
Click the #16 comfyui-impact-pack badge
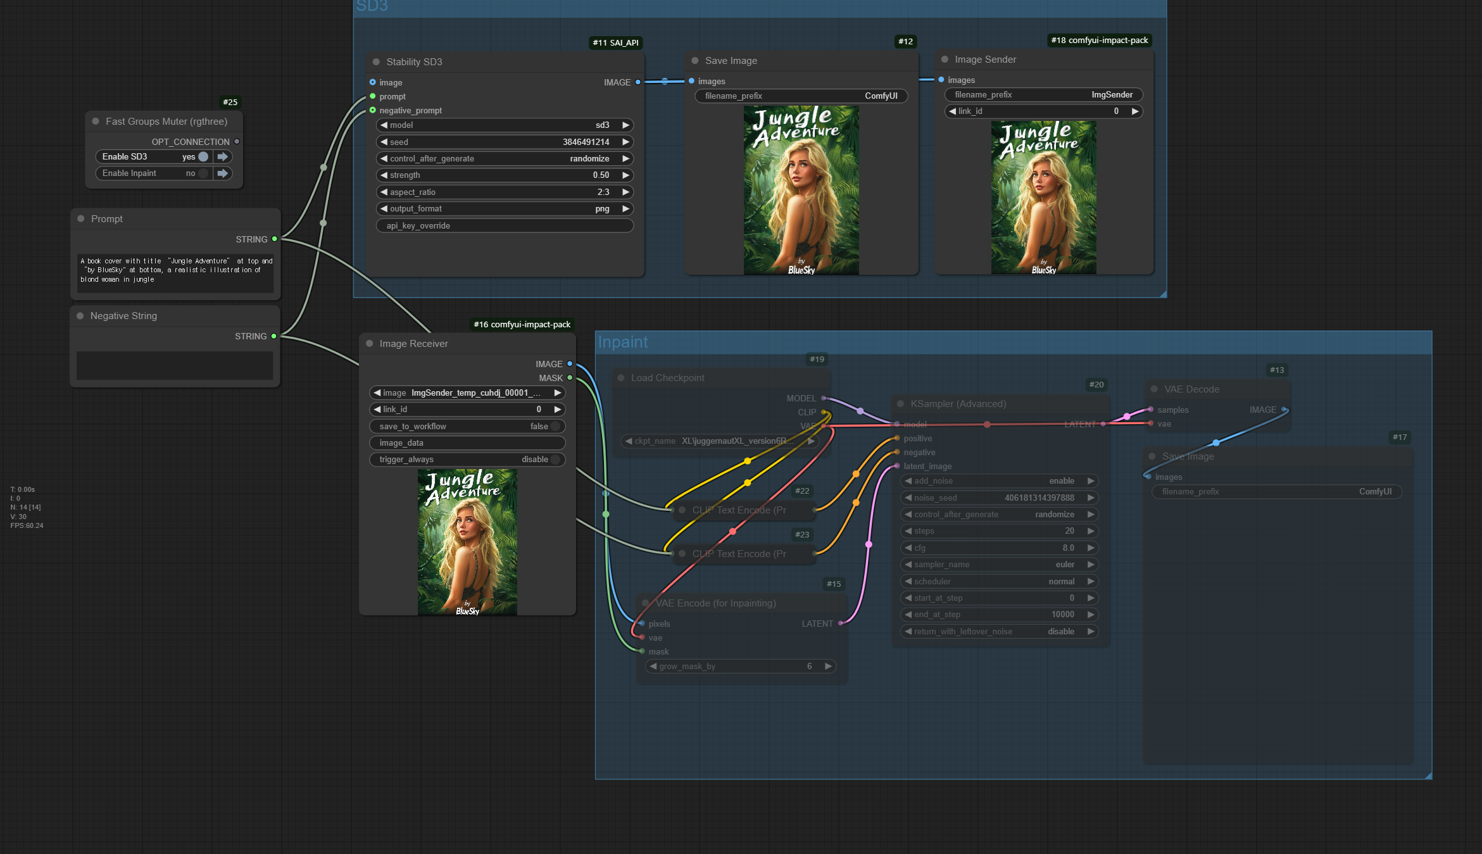522,324
